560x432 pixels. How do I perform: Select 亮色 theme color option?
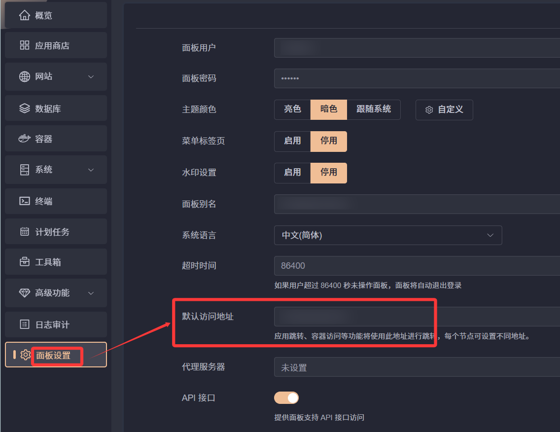click(292, 109)
